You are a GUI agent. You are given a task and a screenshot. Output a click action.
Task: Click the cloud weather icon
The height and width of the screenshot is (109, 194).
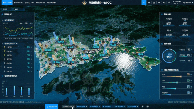(169, 2)
